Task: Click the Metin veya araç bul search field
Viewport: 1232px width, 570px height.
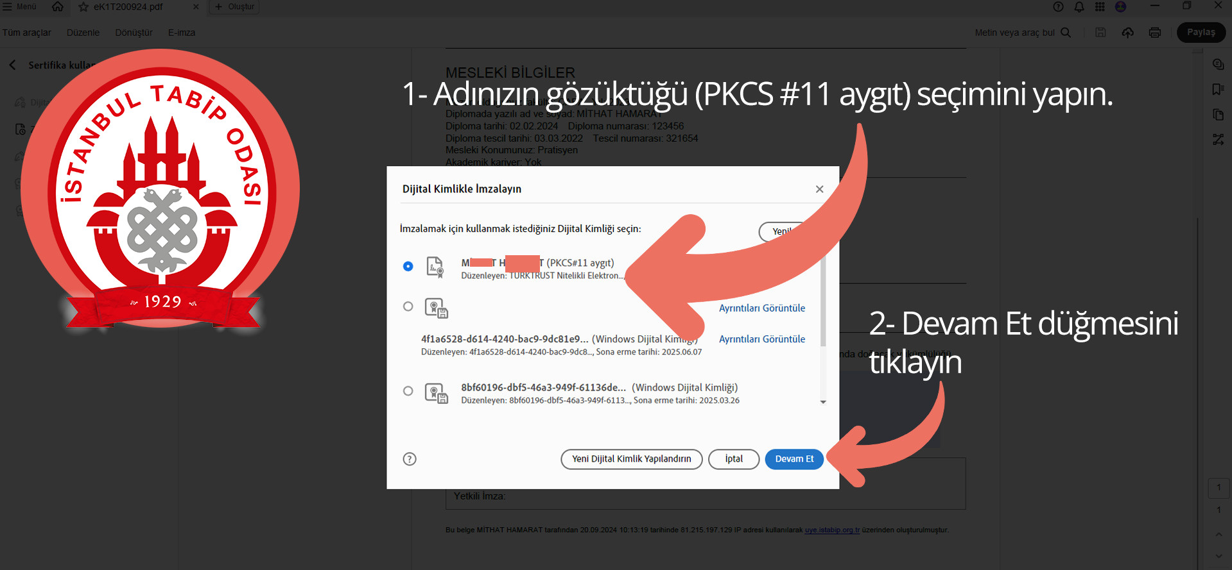Action: [1014, 33]
